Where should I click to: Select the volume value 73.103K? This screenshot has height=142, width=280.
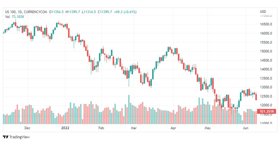coord(18,17)
